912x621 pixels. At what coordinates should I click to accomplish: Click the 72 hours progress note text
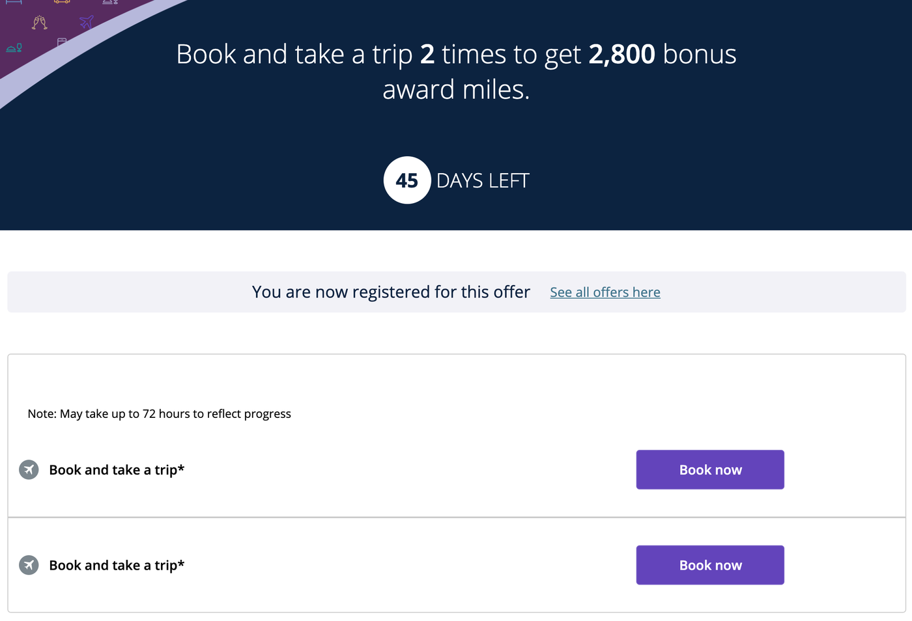click(159, 413)
